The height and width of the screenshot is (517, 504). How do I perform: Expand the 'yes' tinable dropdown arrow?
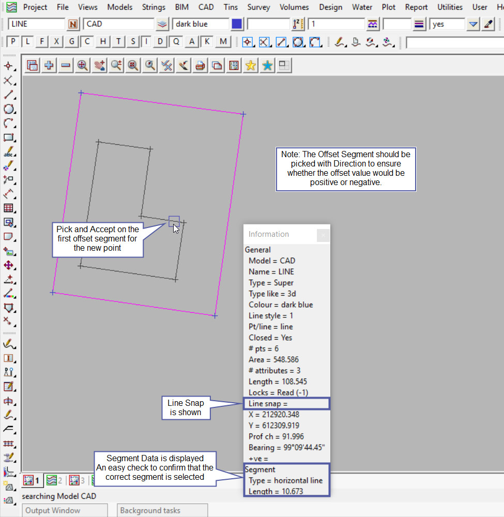[472, 24]
